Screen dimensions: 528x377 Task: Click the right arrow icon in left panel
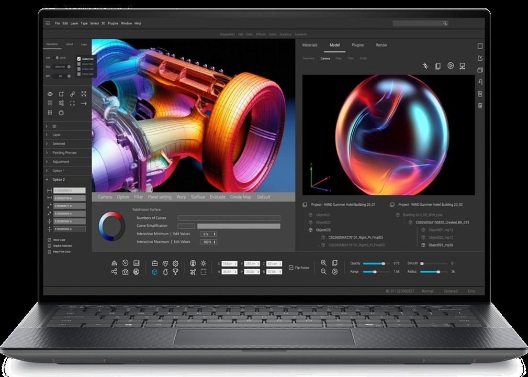84,104
